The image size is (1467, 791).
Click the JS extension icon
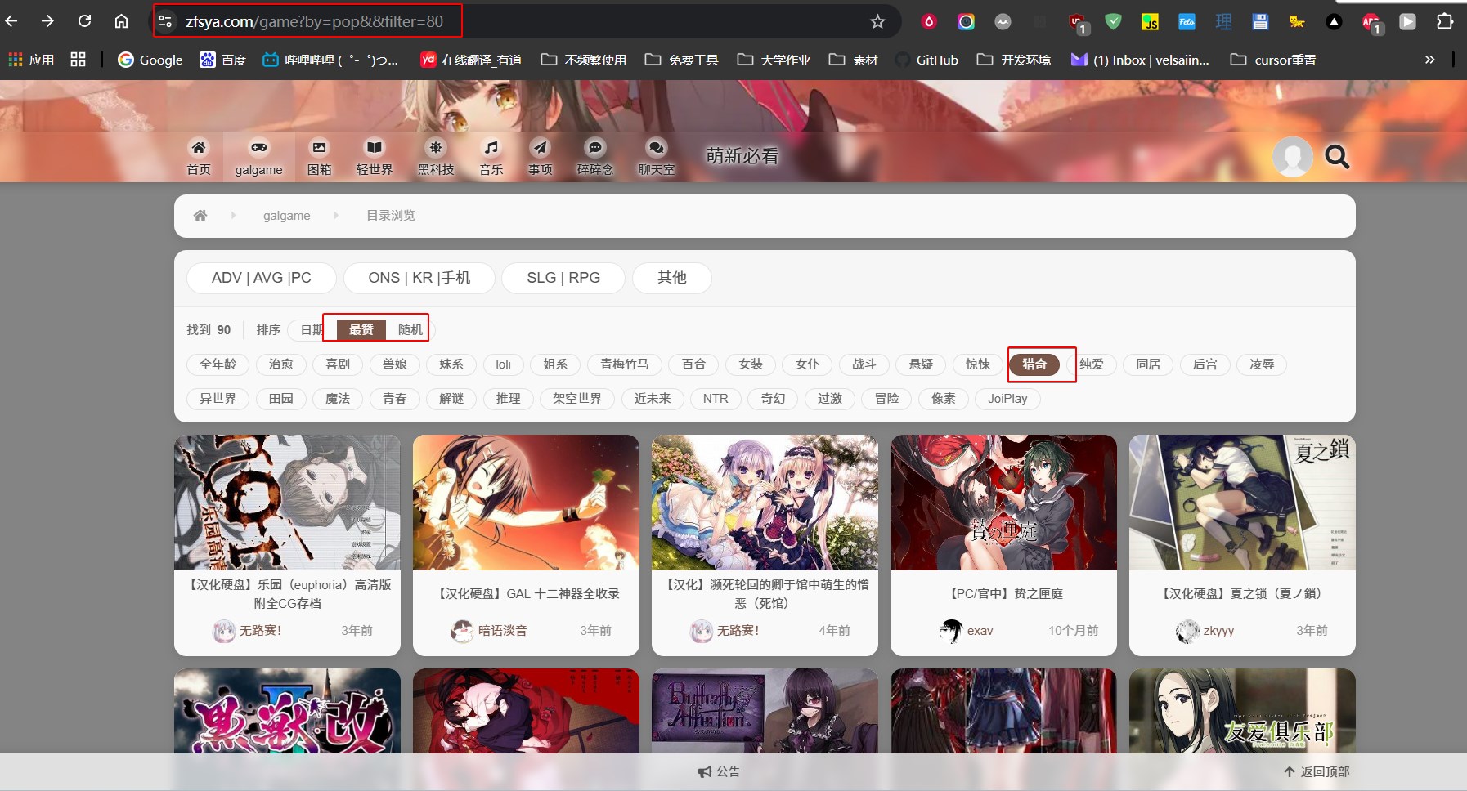(1150, 21)
